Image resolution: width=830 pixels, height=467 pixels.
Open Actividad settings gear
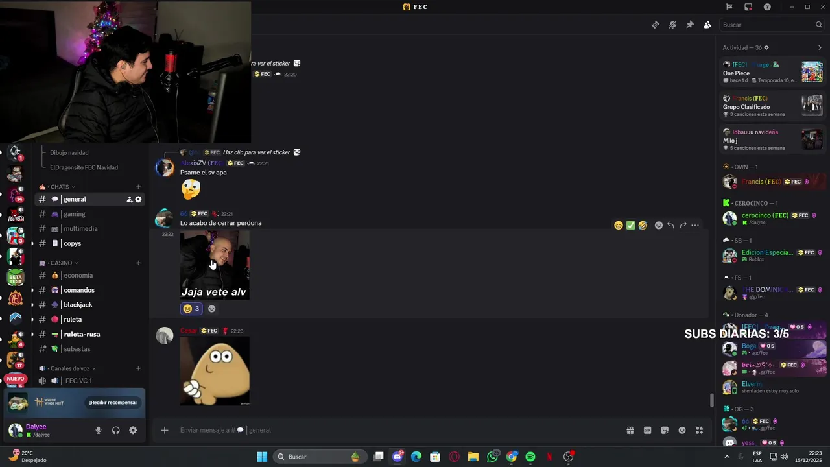point(766,48)
